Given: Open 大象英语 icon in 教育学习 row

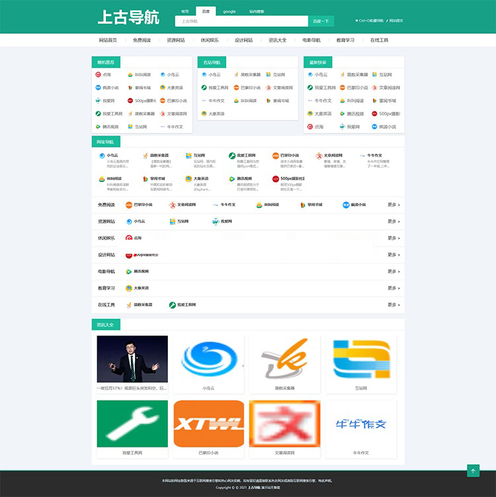Looking at the screenshot, I should coord(129,288).
